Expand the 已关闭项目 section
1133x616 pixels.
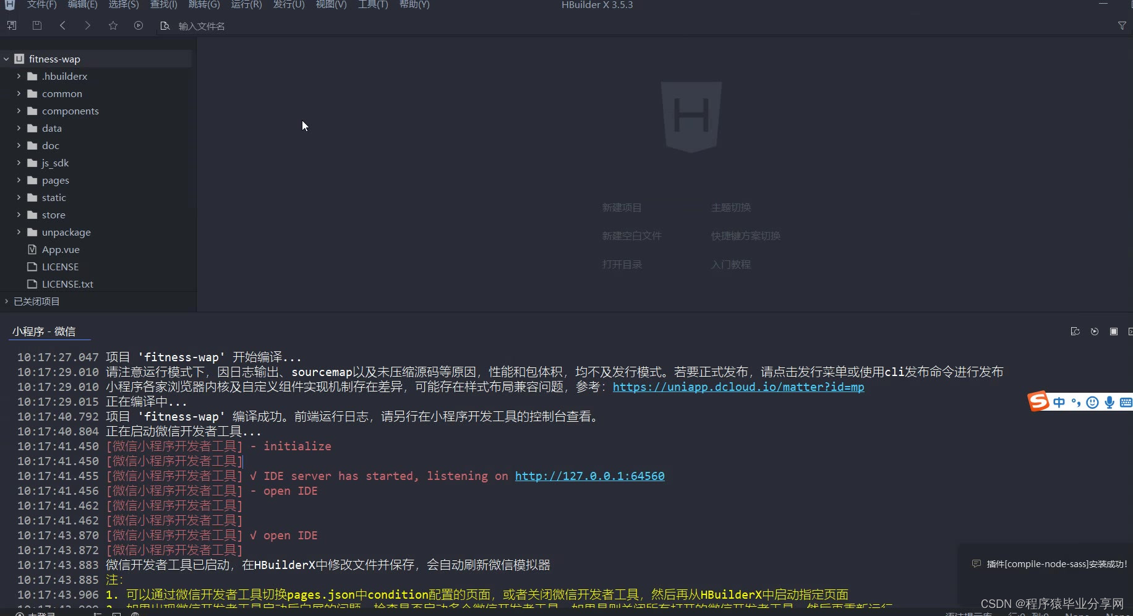[6, 301]
